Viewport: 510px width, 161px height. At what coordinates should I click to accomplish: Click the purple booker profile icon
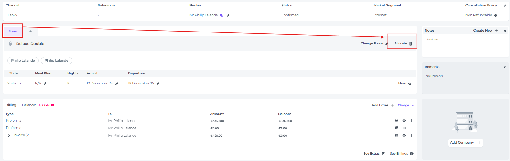coord(222,15)
